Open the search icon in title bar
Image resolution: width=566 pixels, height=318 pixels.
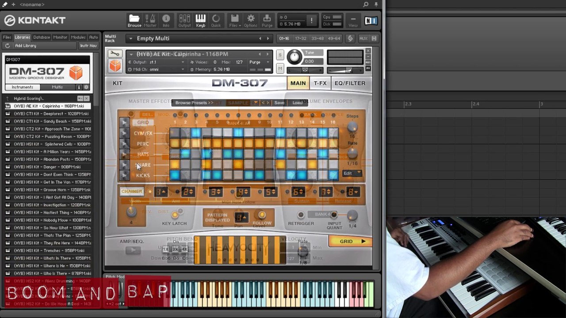pyautogui.click(x=366, y=4)
